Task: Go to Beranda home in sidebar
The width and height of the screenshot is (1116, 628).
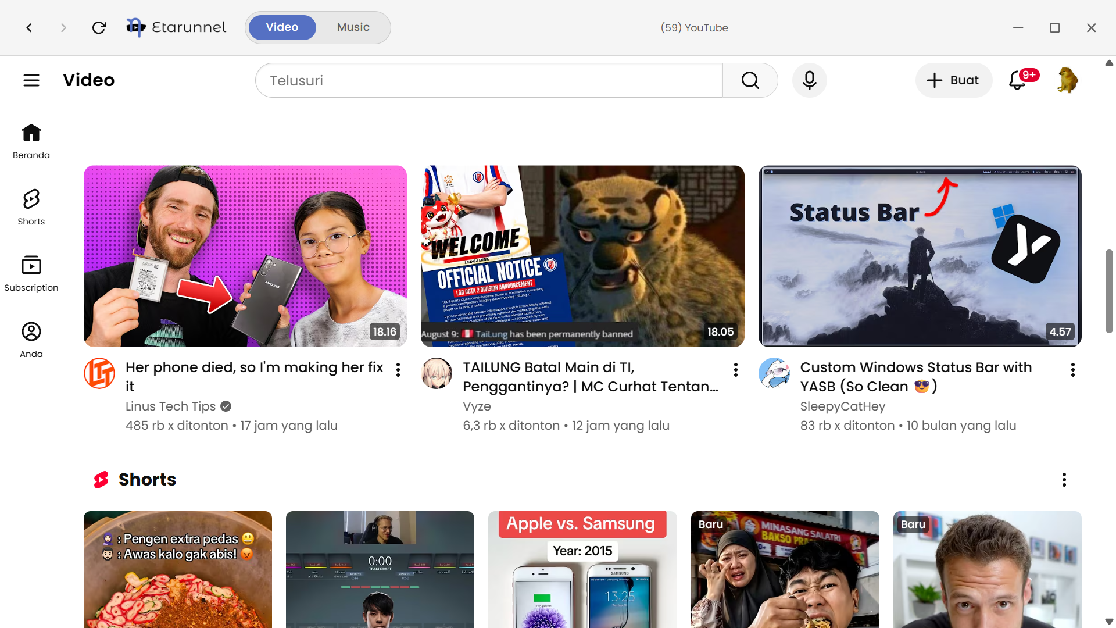Action: 31,141
